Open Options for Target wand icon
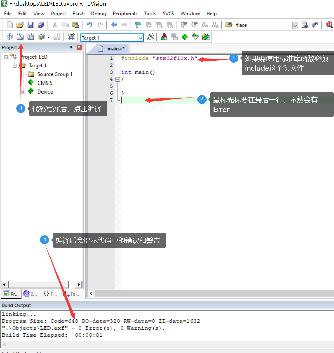The width and height of the screenshot is (334, 353). point(150,37)
